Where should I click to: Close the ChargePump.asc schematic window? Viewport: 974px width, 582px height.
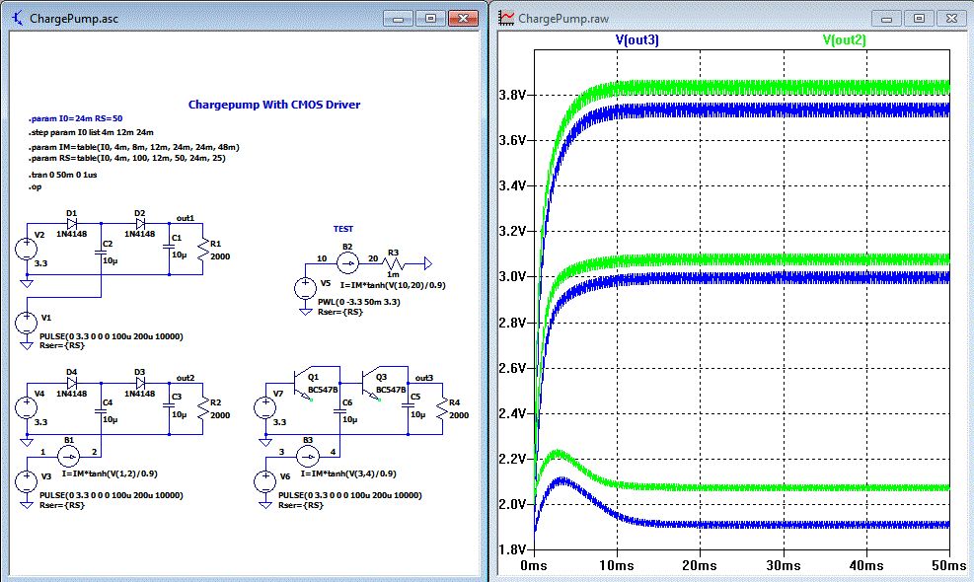tap(464, 18)
